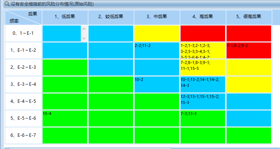Viewport: 280px width, 149px height.
Task: Click blue cell in row E-5~E-6 under 很高后果
Action: point(249,118)
